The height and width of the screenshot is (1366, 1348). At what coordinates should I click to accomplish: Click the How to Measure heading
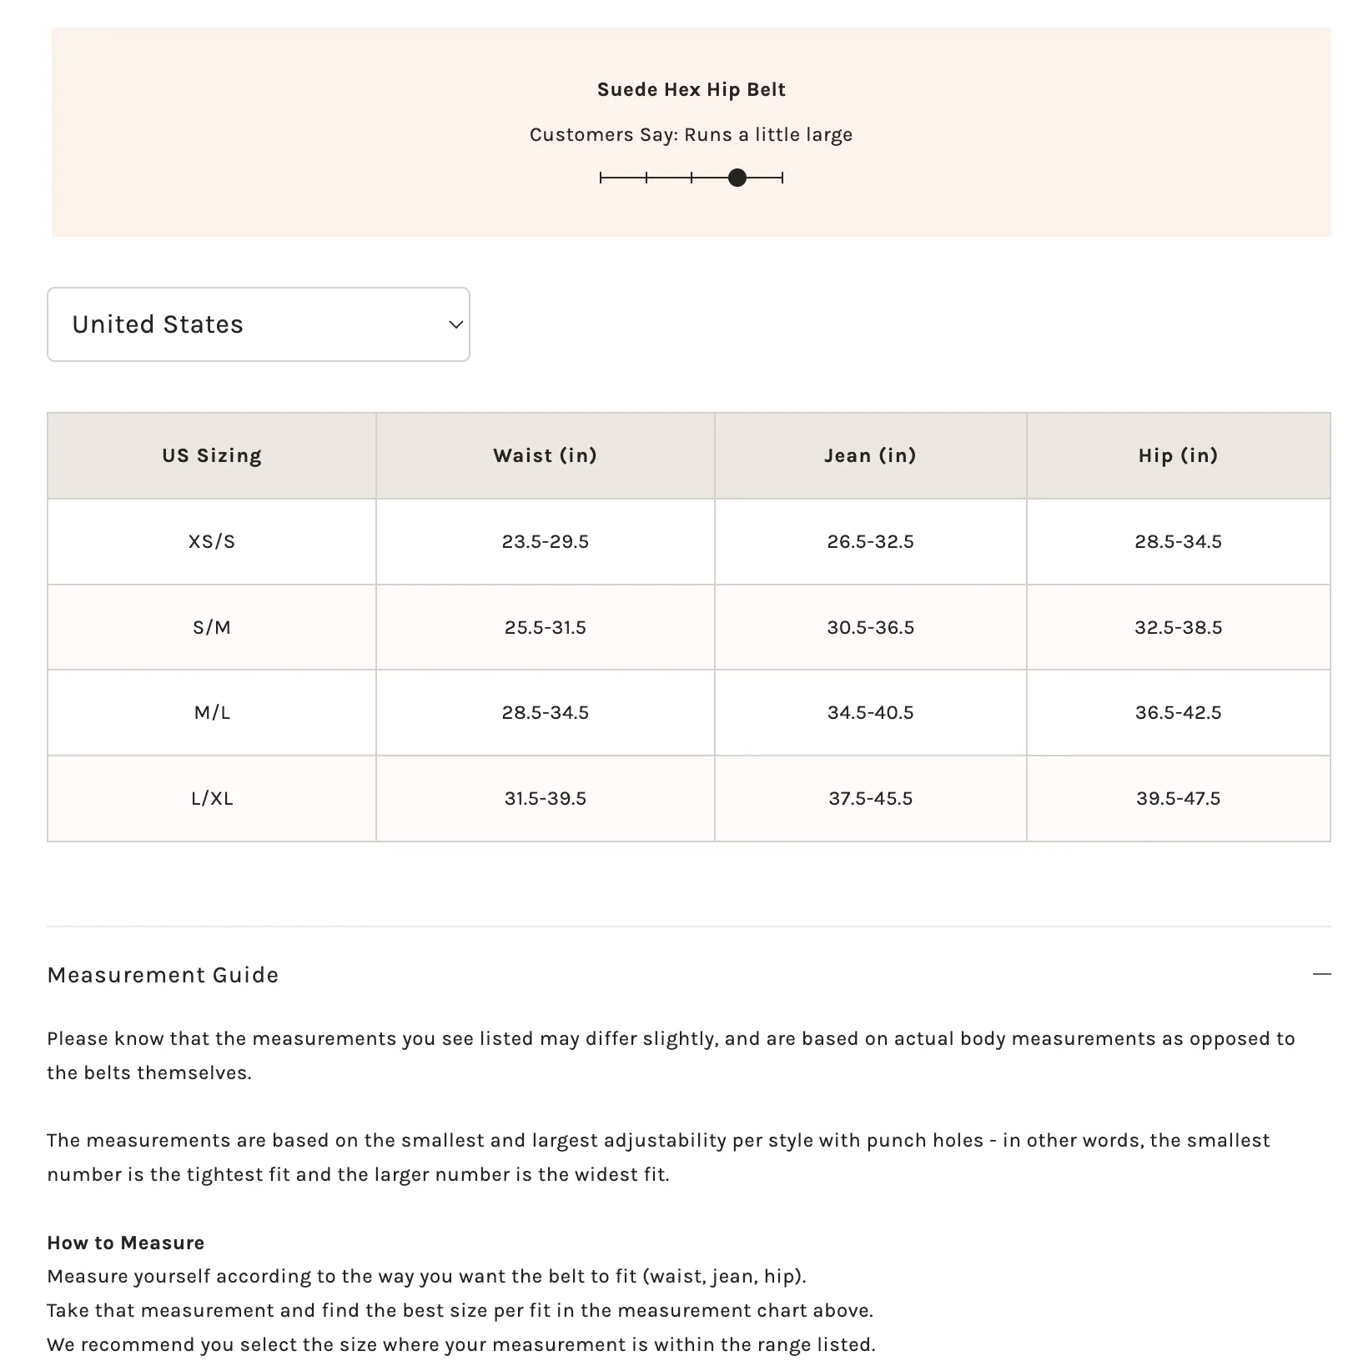pyautogui.click(x=126, y=1243)
